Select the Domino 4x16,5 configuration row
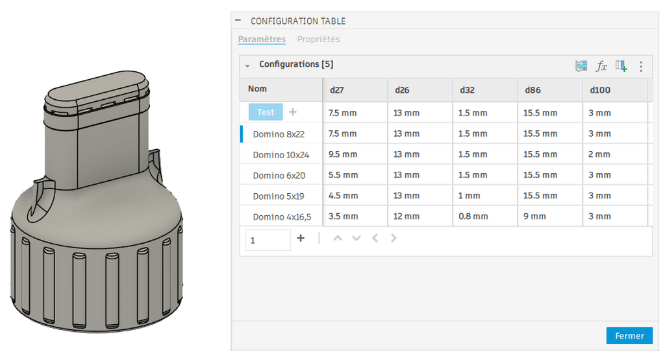 [281, 217]
